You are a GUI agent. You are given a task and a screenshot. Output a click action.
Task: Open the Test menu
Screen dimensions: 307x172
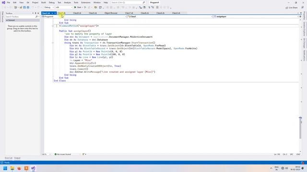point(59,2)
